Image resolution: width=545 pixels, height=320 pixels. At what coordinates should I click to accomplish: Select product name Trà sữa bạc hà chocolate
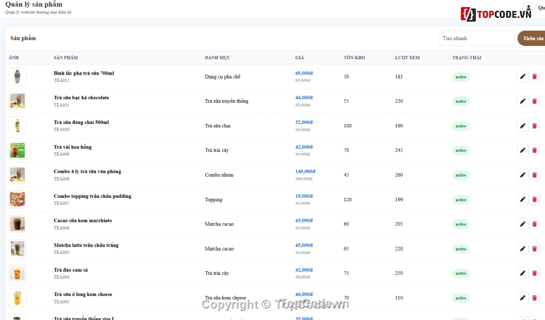(81, 97)
